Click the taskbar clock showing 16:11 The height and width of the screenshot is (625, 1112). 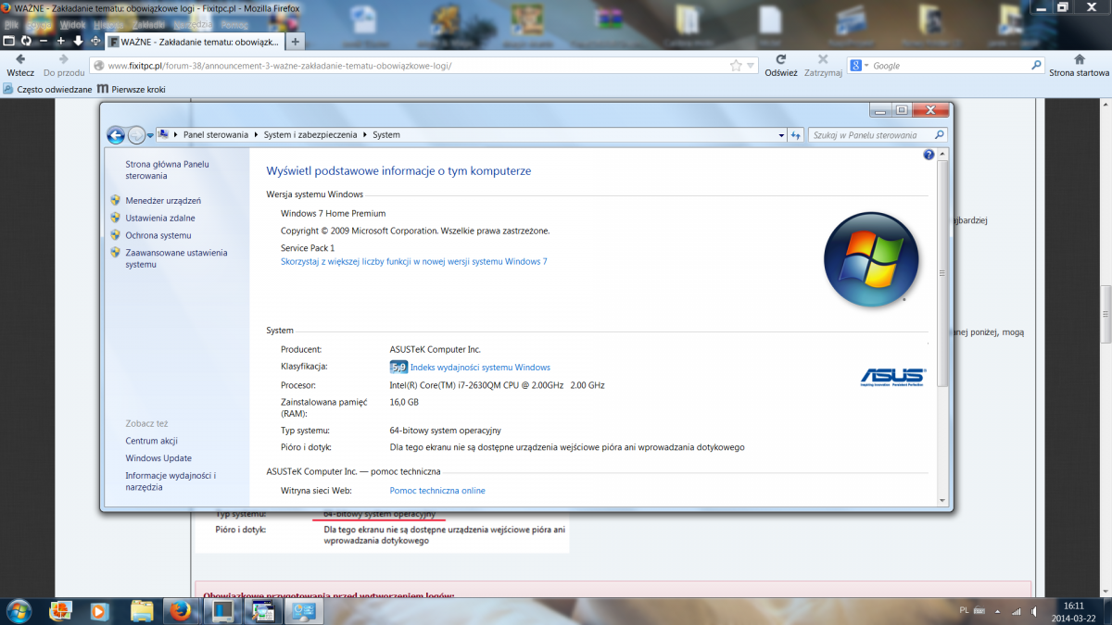pos(1075,611)
